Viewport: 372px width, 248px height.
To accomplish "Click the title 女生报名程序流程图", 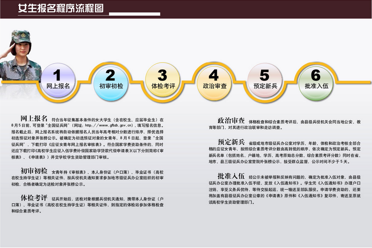I will coord(61,8).
